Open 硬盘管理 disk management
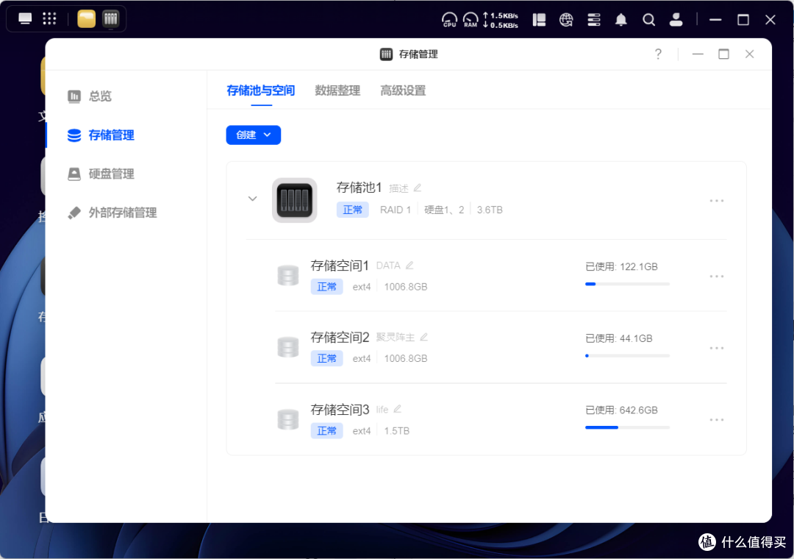 [112, 174]
